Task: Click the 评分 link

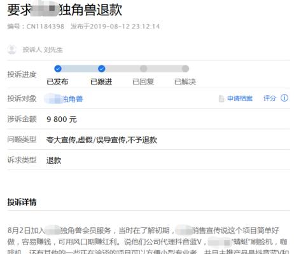Action: tap(270, 98)
